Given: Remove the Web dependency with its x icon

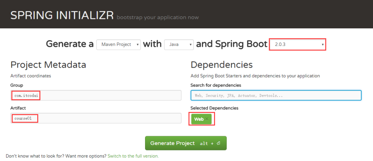Looking at the screenshot, I should 207,119.
